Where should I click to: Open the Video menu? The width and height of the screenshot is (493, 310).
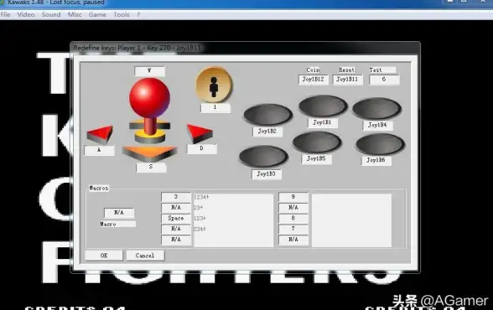[26, 14]
